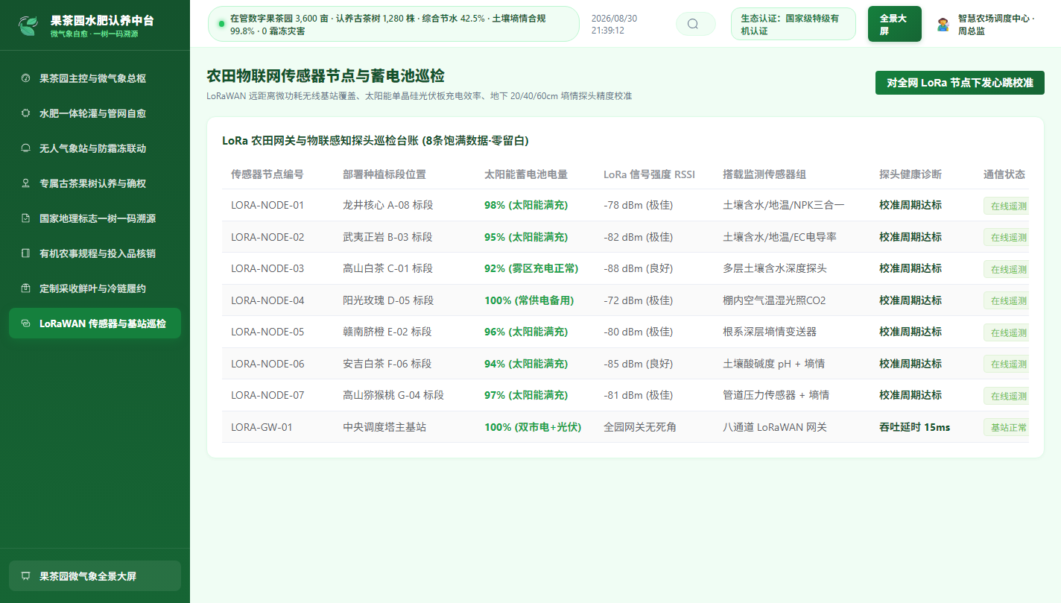Click the 探头健康诊断 column header
The image size is (1061, 603).
click(x=910, y=174)
